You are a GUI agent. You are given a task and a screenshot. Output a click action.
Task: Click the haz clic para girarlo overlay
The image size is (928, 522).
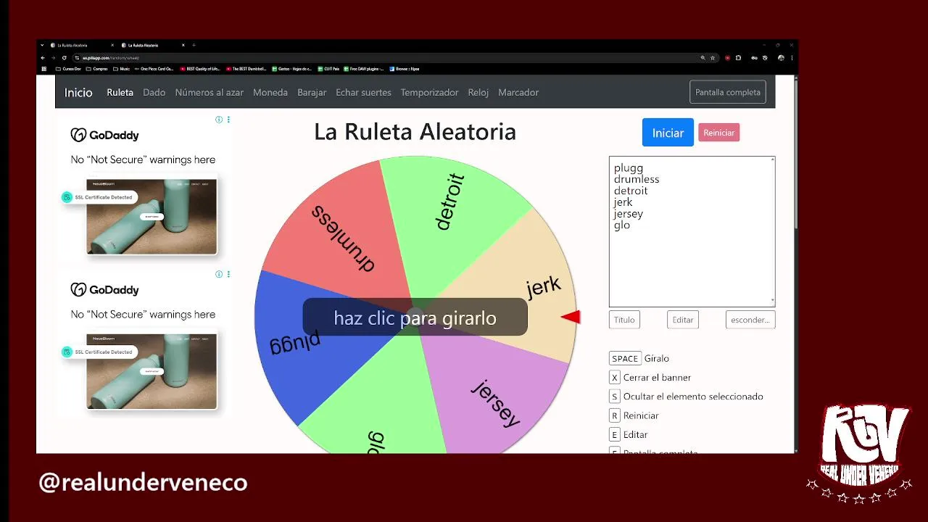click(415, 318)
